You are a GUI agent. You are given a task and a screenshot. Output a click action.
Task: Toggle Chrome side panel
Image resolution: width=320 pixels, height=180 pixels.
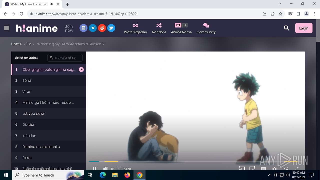pyautogui.click(x=298, y=14)
